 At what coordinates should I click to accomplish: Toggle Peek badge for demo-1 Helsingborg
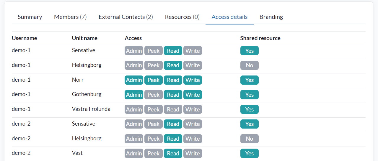[x=154, y=65]
